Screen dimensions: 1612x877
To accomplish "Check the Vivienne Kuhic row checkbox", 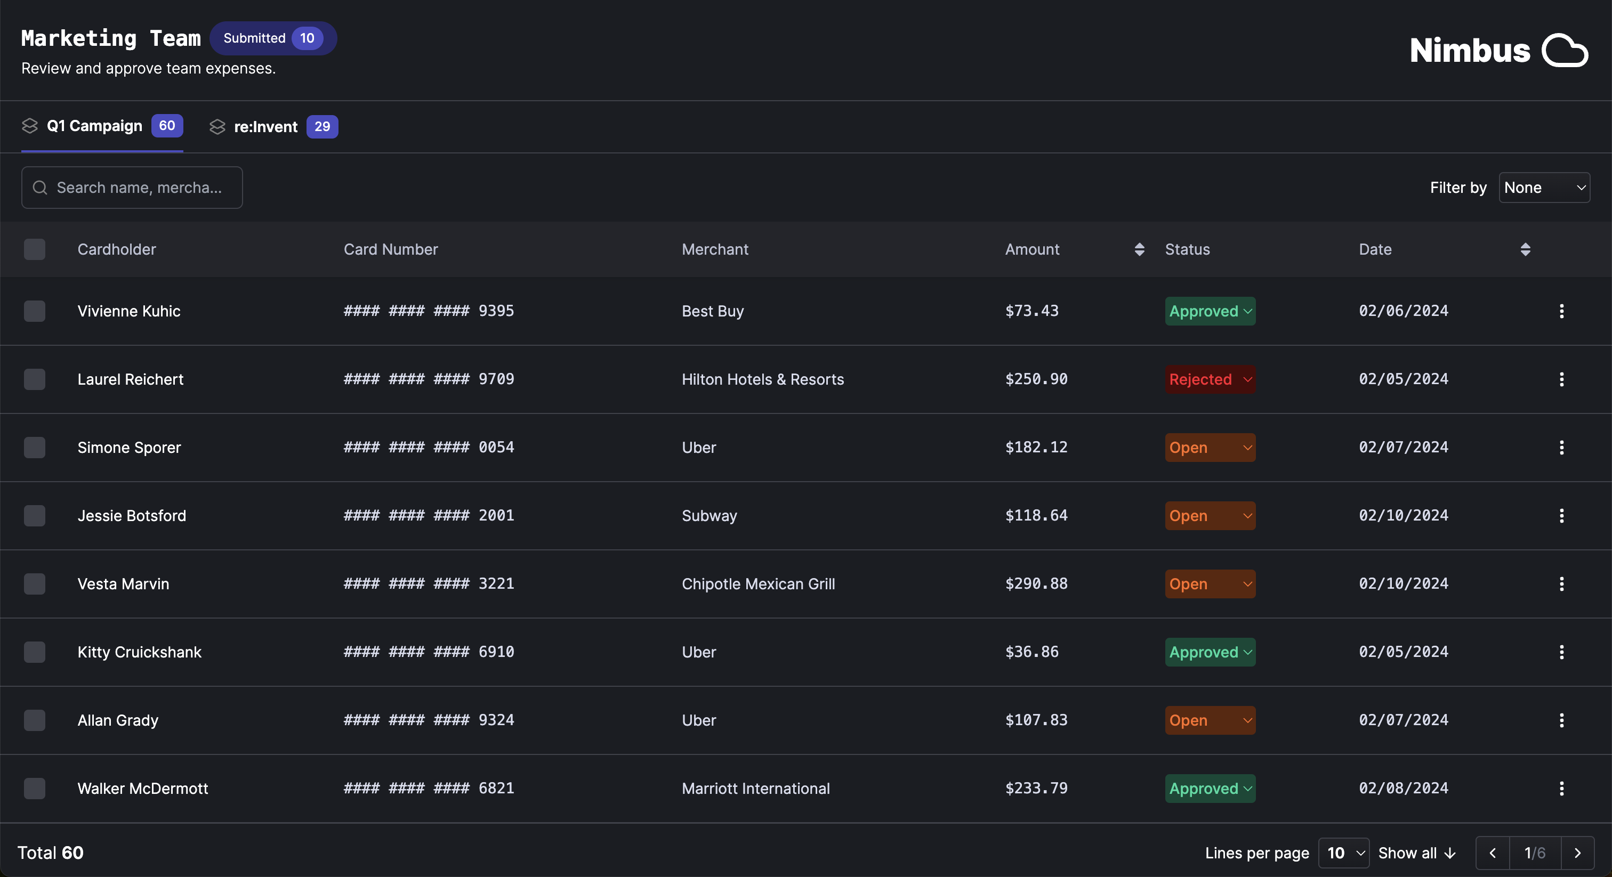I will coord(35,311).
